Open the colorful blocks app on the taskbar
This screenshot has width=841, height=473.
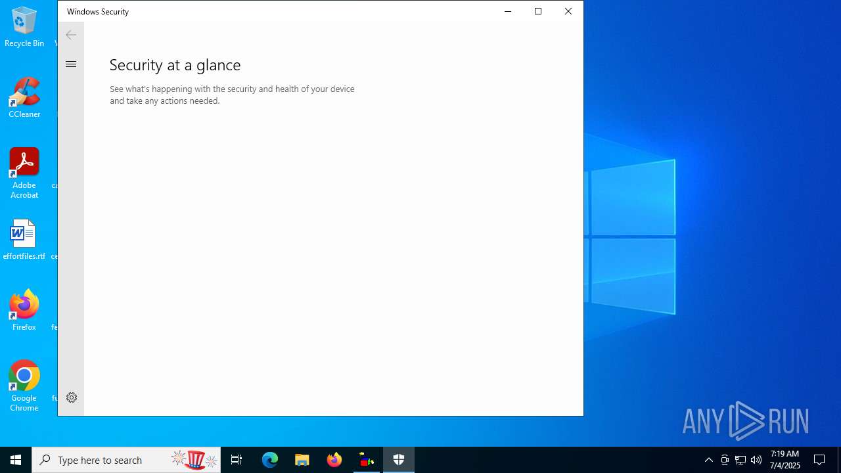click(367, 460)
